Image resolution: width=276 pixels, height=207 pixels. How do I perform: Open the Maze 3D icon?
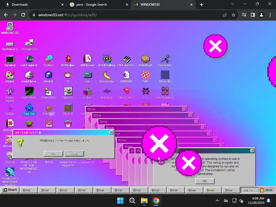[165, 77]
